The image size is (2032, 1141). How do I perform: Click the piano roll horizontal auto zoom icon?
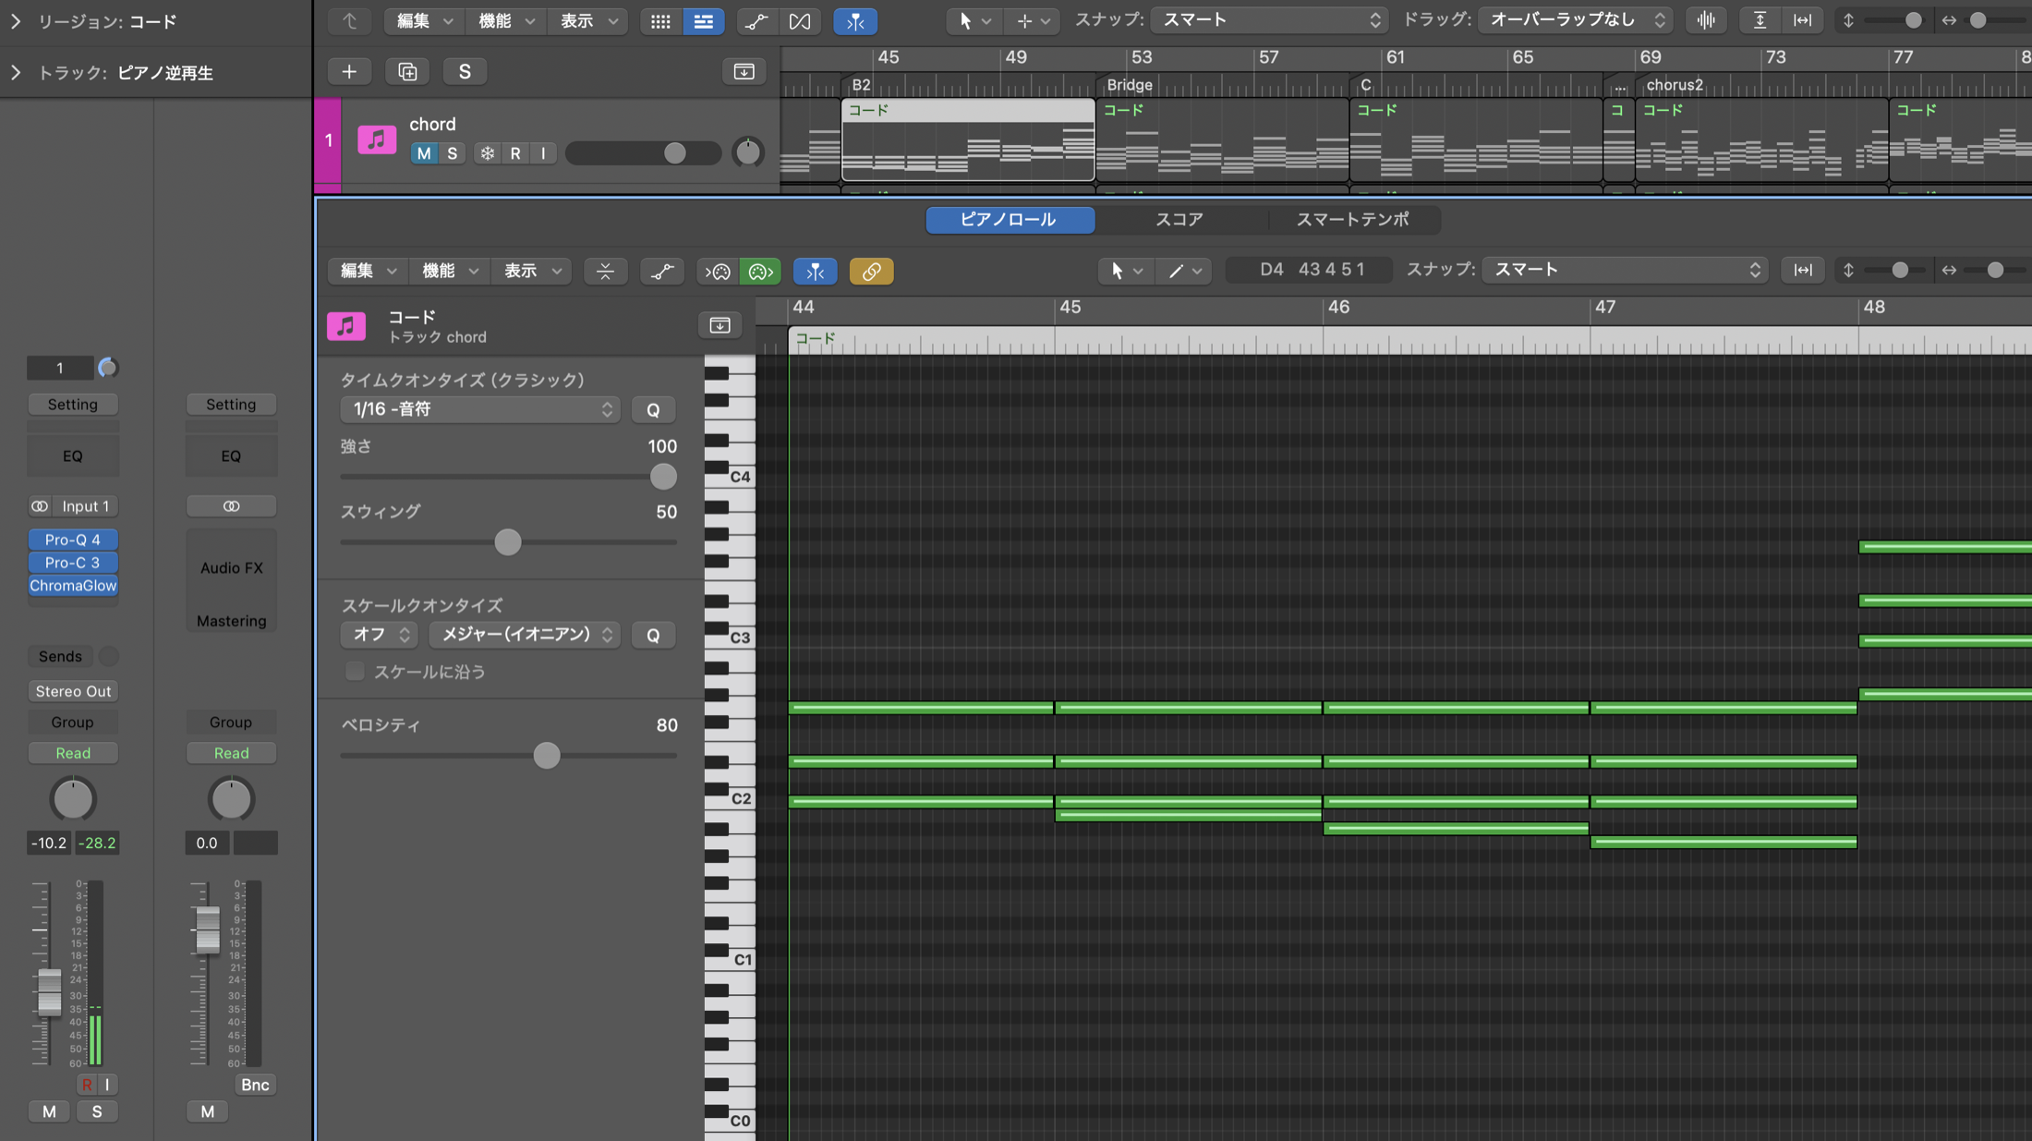1802,270
